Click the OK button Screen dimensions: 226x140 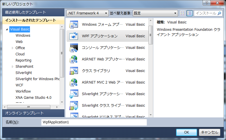tap(186, 132)
